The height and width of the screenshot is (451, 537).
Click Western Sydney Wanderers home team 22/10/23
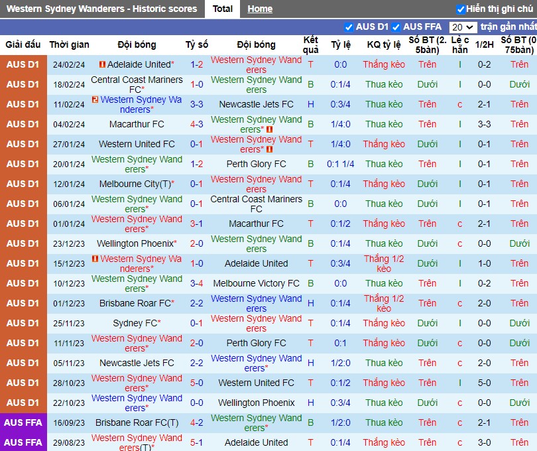click(x=137, y=403)
